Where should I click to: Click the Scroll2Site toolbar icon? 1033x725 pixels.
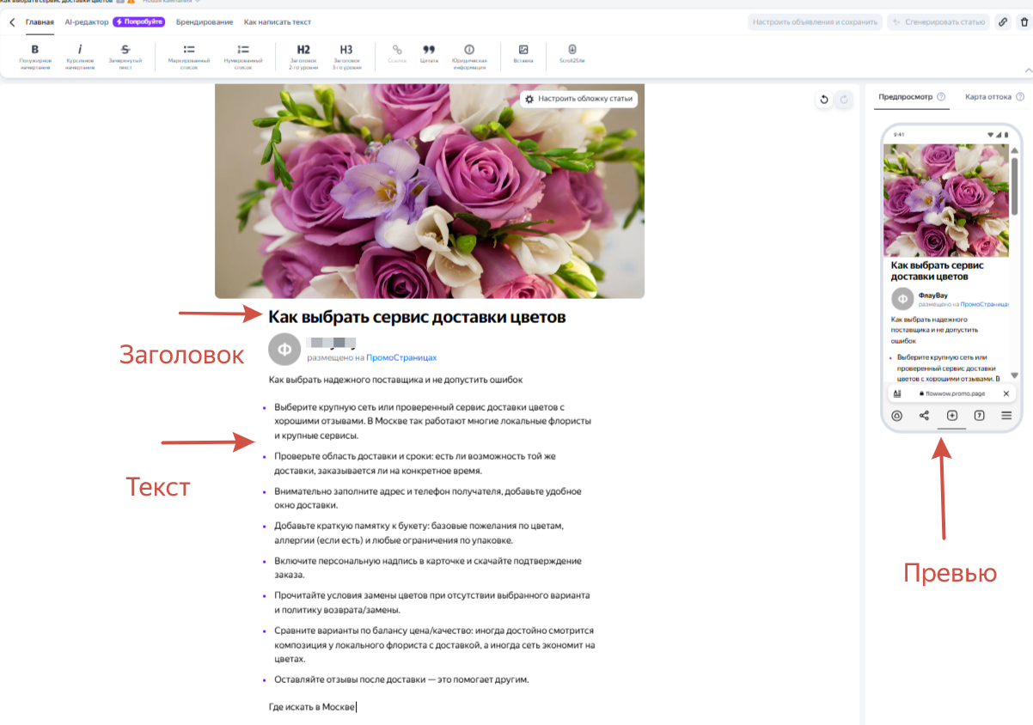[x=572, y=54]
